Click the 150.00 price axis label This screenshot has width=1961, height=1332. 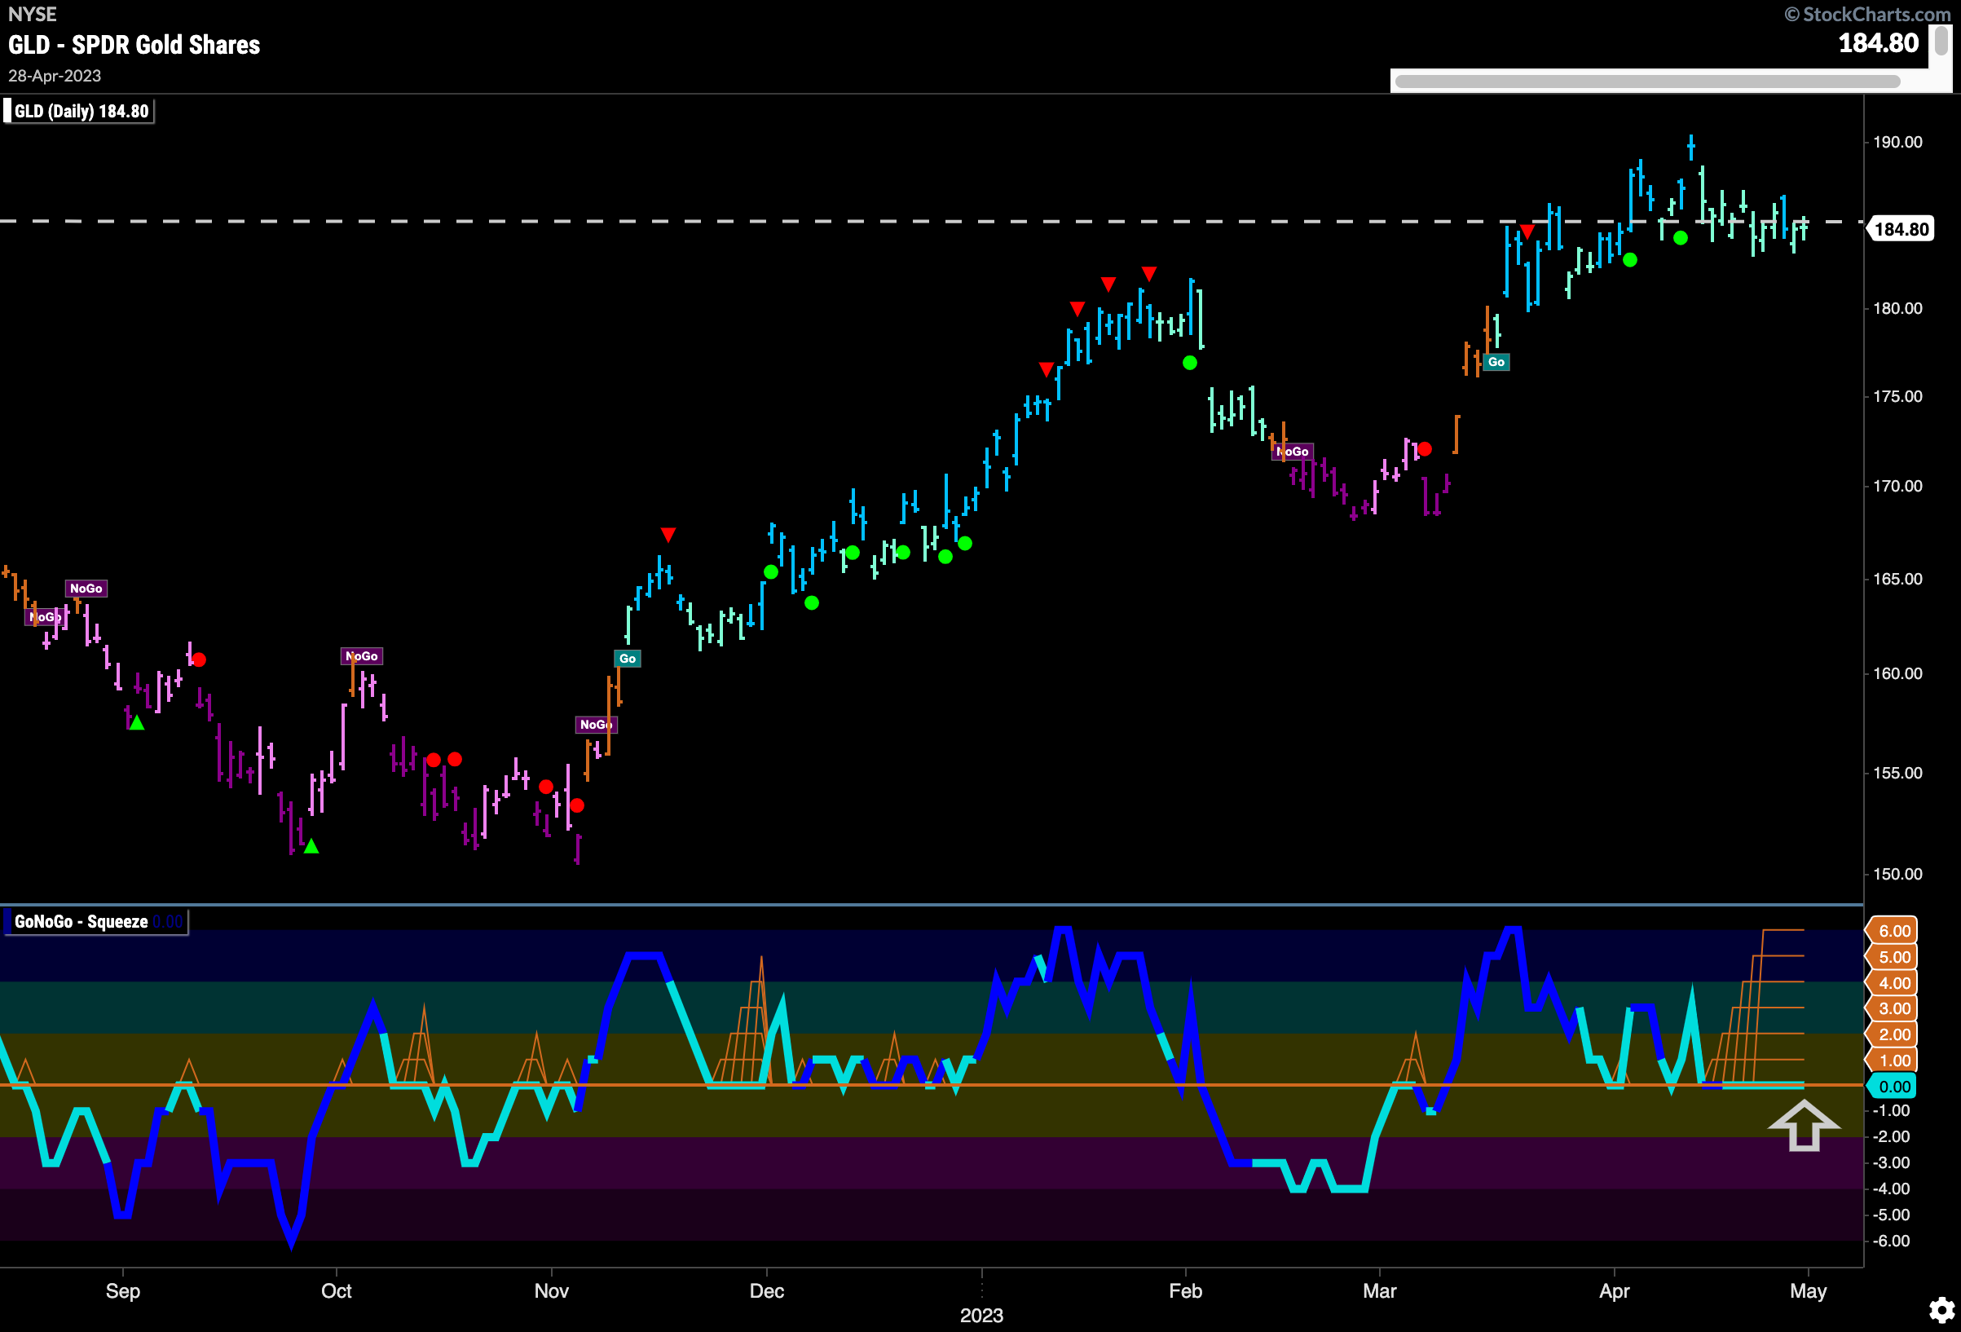pos(1897,874)
